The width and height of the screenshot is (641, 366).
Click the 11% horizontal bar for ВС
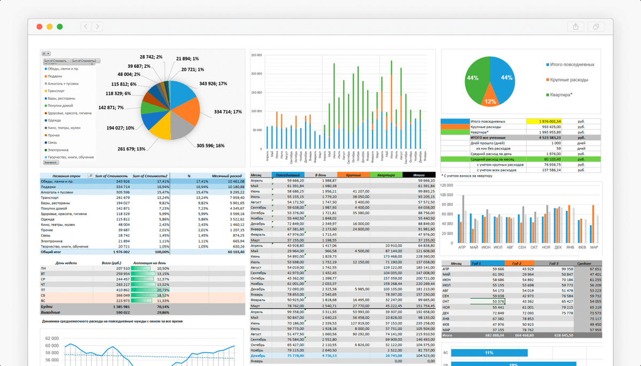pyautogui.click(x=489, y=353)
